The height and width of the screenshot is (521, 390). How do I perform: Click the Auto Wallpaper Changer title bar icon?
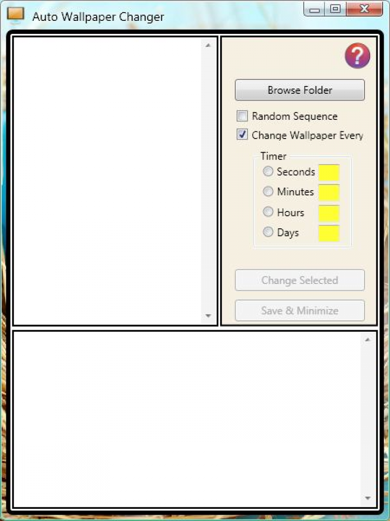click(x=16, y=15)
